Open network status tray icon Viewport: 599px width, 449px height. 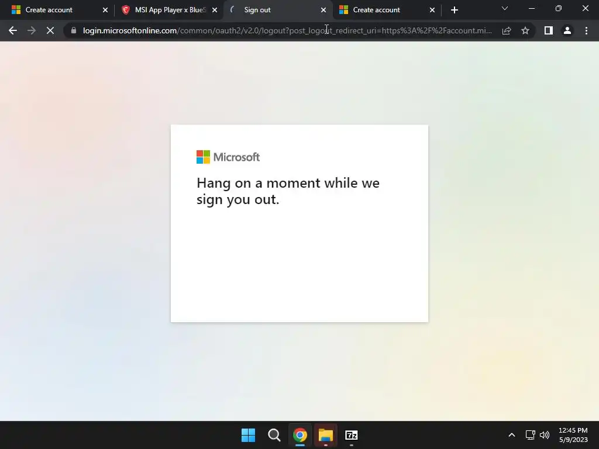(x=530, y=435)
